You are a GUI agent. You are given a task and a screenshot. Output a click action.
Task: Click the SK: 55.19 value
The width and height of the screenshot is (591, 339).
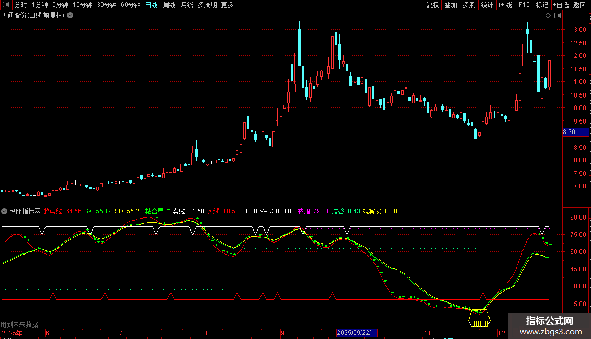point(98,211)
